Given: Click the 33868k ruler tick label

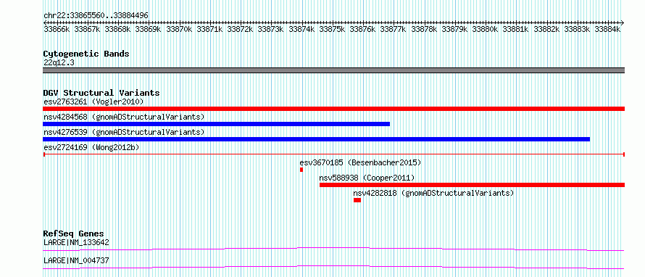Looking at the screenshot, I should (118, 29).
